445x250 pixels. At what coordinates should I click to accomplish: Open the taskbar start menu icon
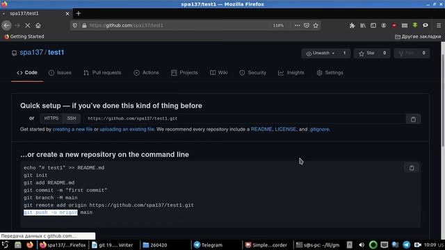pyautogui.click(x=5, y=244)
